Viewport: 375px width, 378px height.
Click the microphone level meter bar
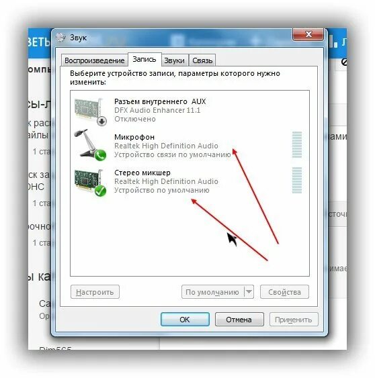(297, 144)
